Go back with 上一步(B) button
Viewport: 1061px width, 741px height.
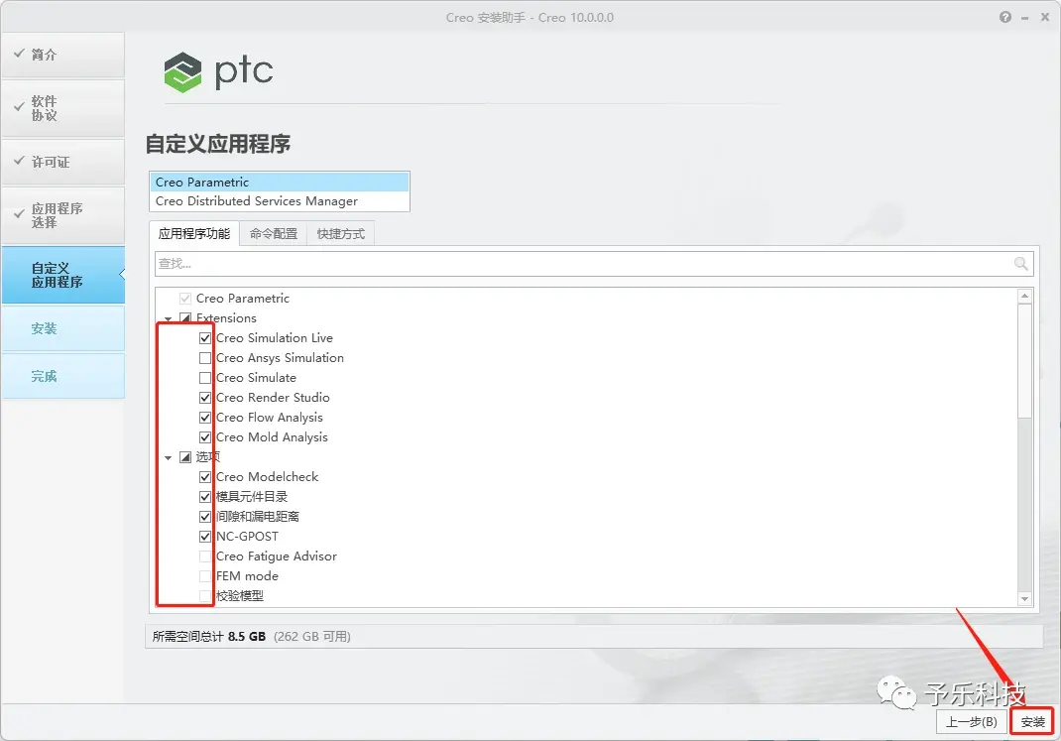[971, 722]
